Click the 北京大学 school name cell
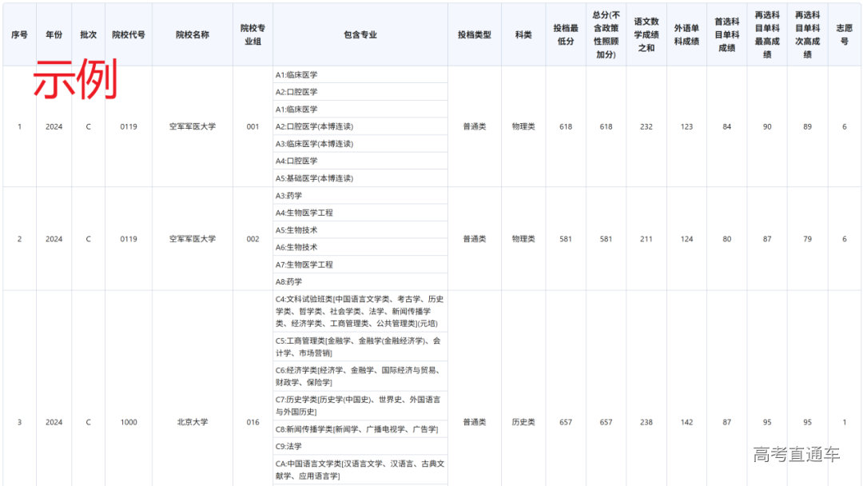 pyautogui.click(x=192, y=422)
